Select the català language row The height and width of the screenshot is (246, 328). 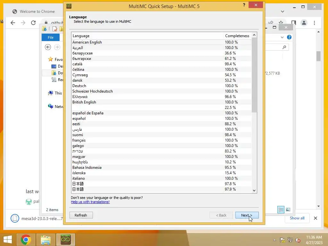click(x=161, y=64)
